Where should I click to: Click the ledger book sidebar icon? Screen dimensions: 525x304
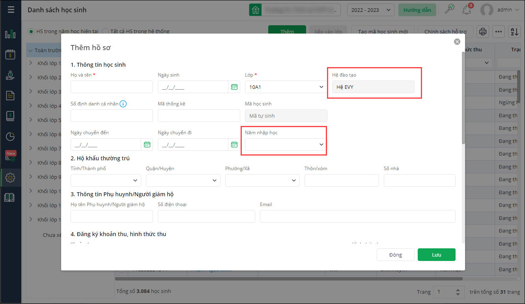(10, 116)
